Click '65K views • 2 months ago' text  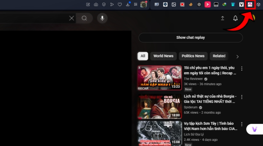point(202,112)
